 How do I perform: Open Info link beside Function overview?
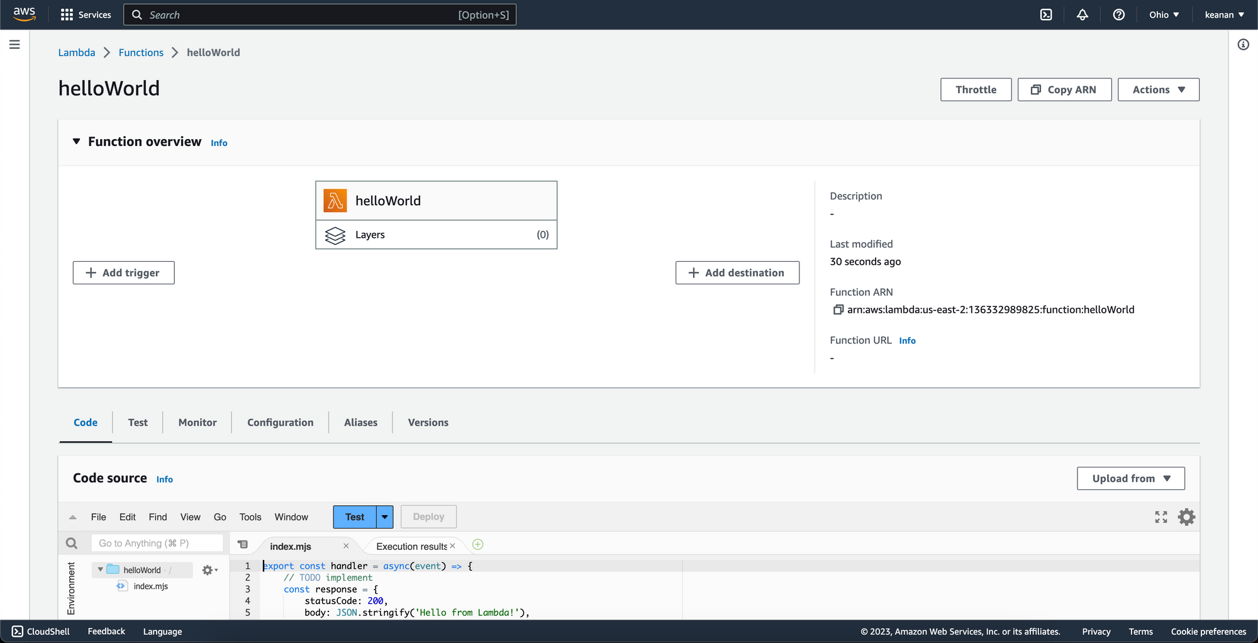click(219, 143)
